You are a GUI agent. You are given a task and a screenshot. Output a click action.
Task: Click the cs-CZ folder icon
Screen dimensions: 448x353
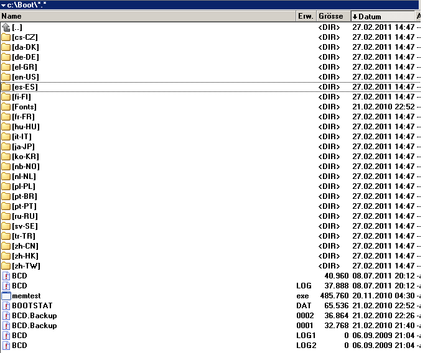coord(6,37)
